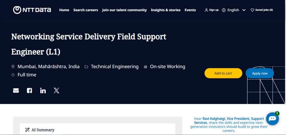Click the NTT DATA logo
286x135 pixels.
(x=32, y=10)
